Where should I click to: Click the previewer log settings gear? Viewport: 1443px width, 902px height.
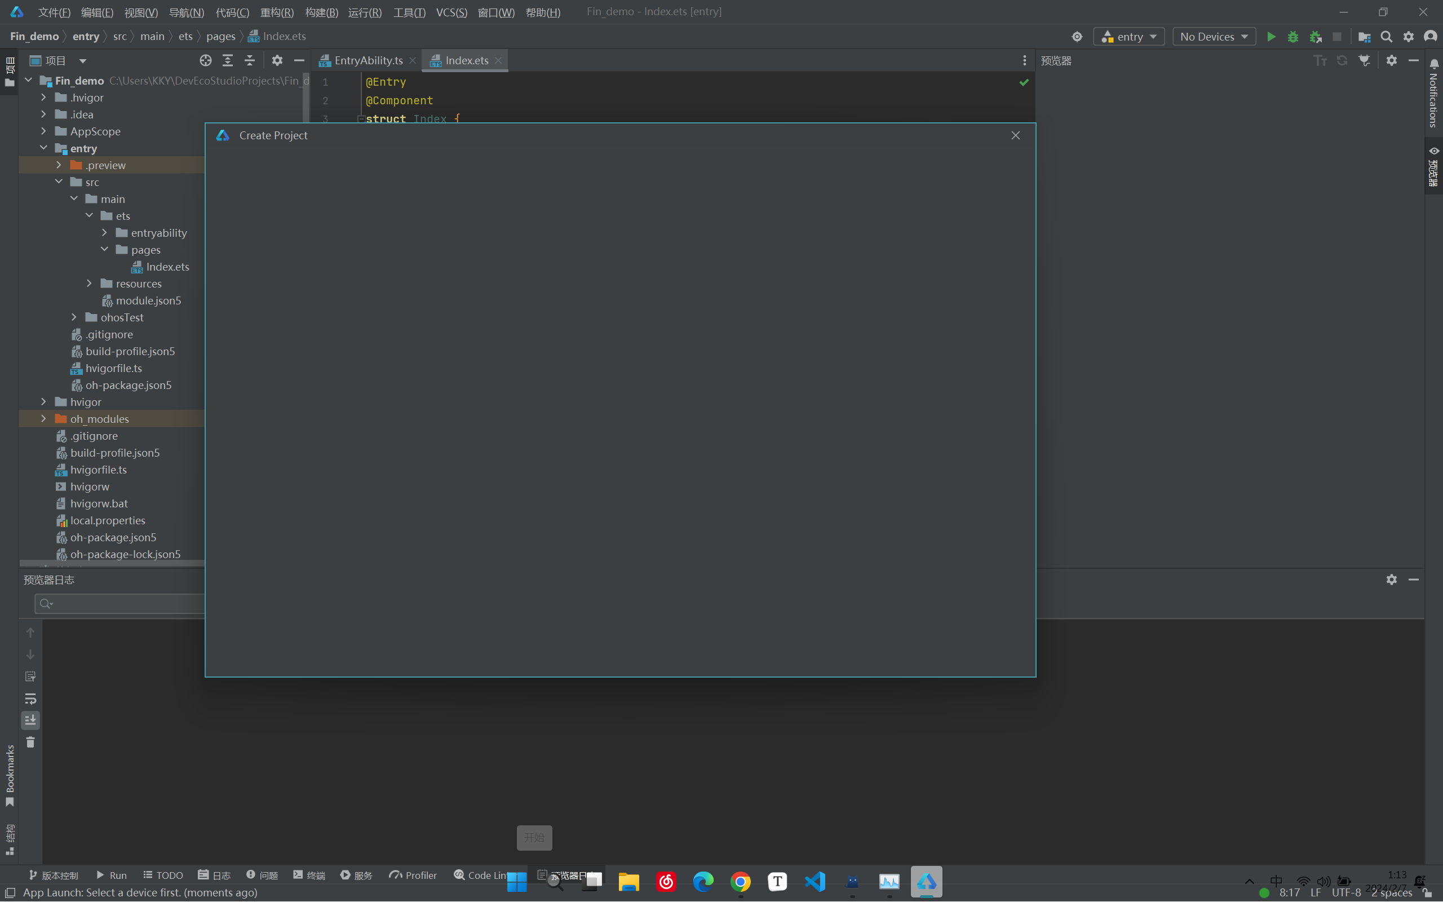point(1392,580)
